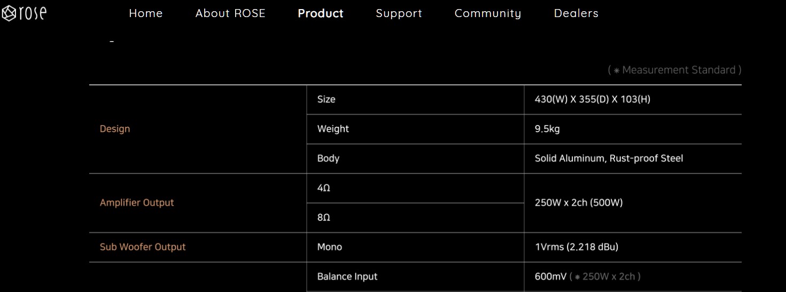Click the 250W x 2ch (500W) value
Viewport: 786px width, 292px height.
pos(579,203)
